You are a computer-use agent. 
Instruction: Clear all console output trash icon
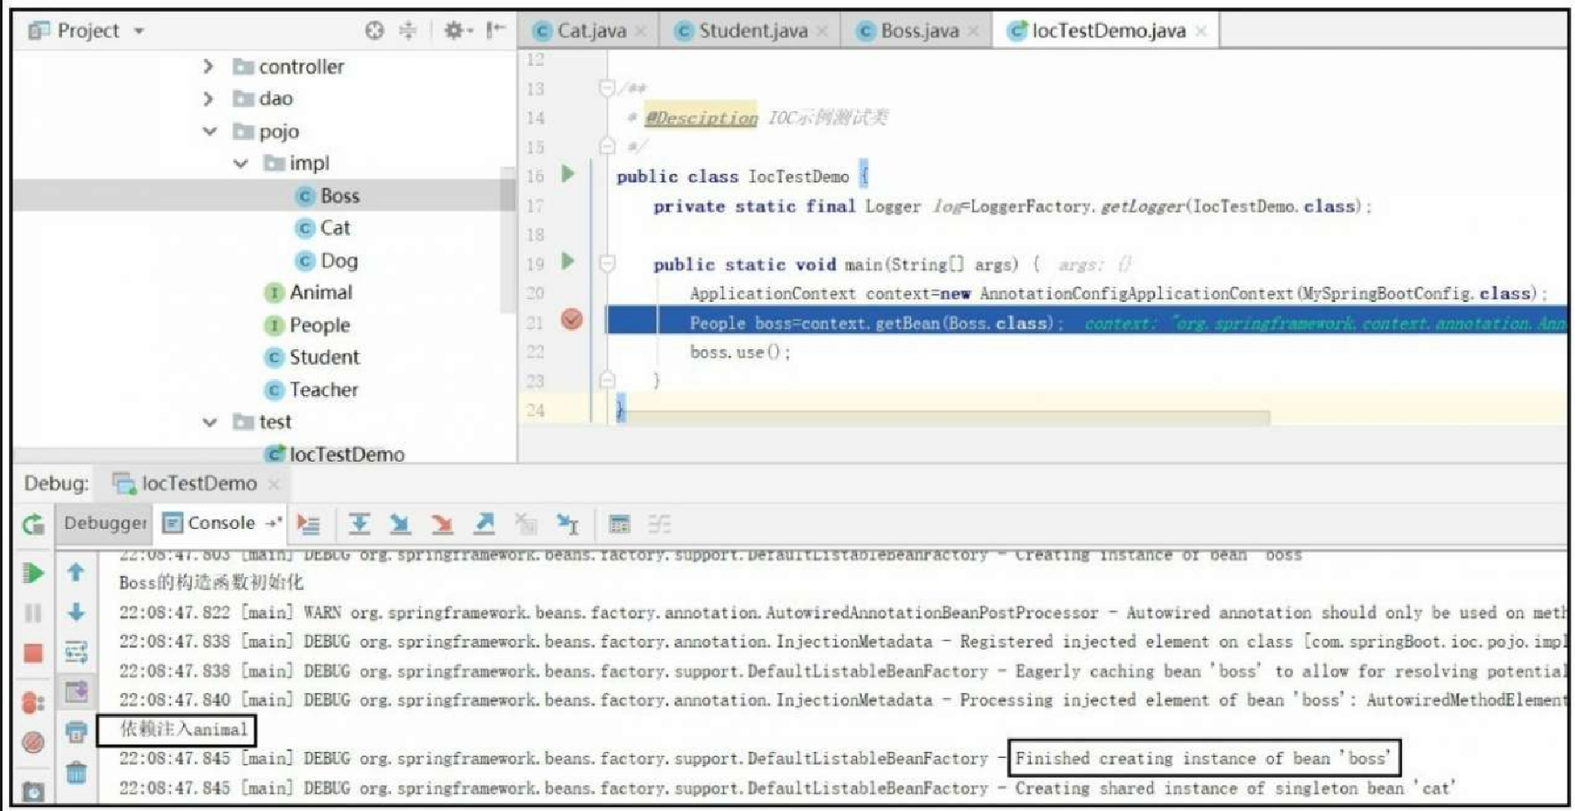(76, 773)
